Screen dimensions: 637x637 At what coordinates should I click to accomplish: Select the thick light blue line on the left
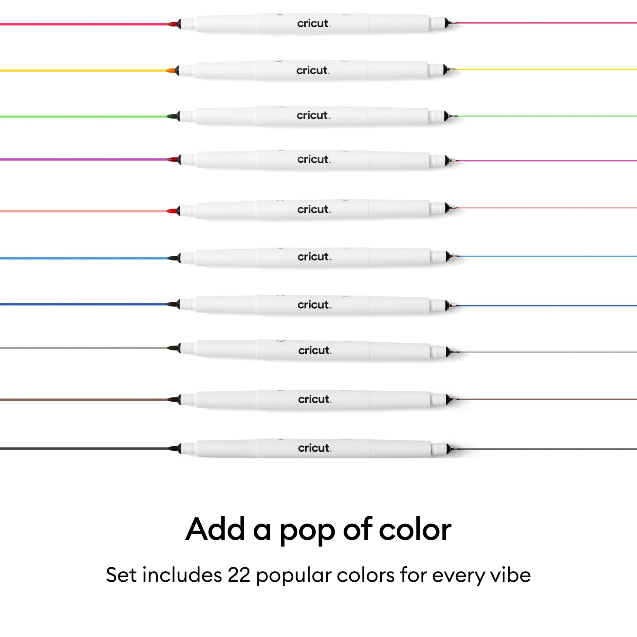pyautogui.click(x=84, y=258)
